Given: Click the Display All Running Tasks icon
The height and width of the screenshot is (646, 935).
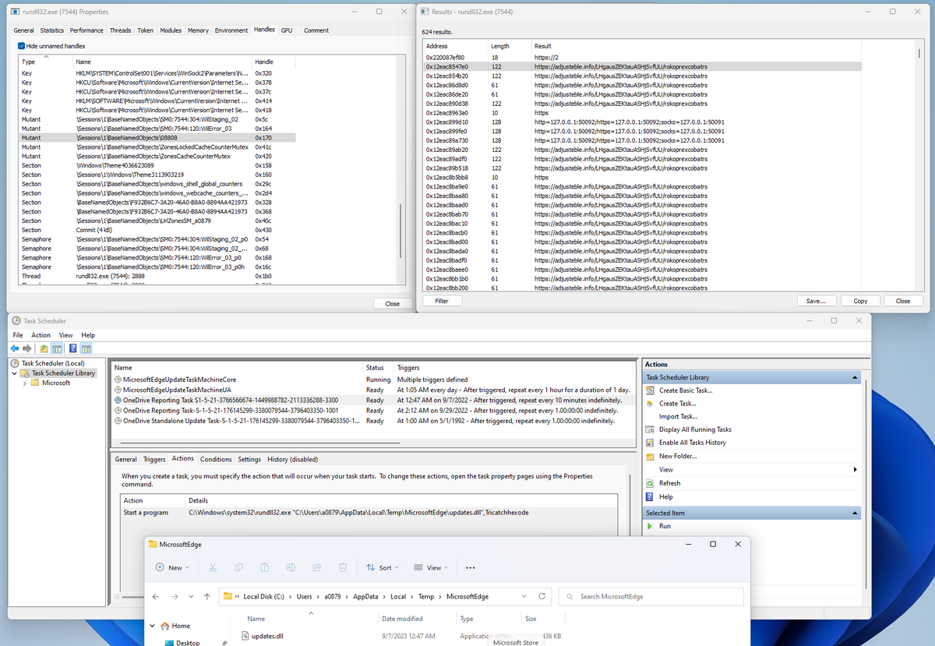Looking at the screenshot, I should coord(651,429).
